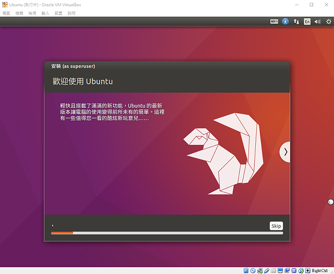
Task: Open the 輸入 (Input) menu
Action: click(45, 14)
